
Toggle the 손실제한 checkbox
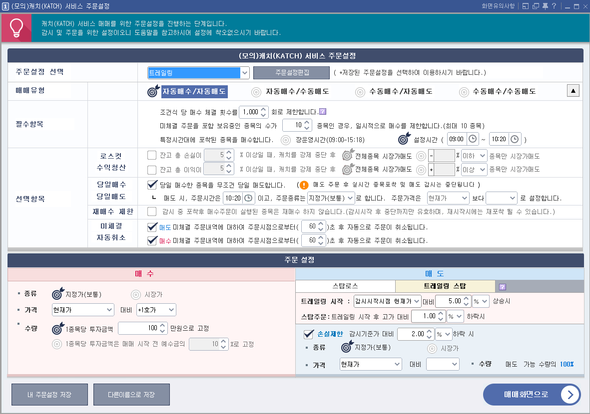[309, 334]
